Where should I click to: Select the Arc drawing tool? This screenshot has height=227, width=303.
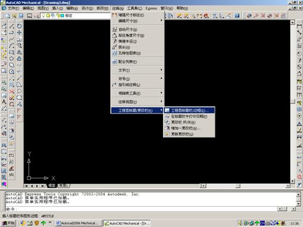[12, 46]
